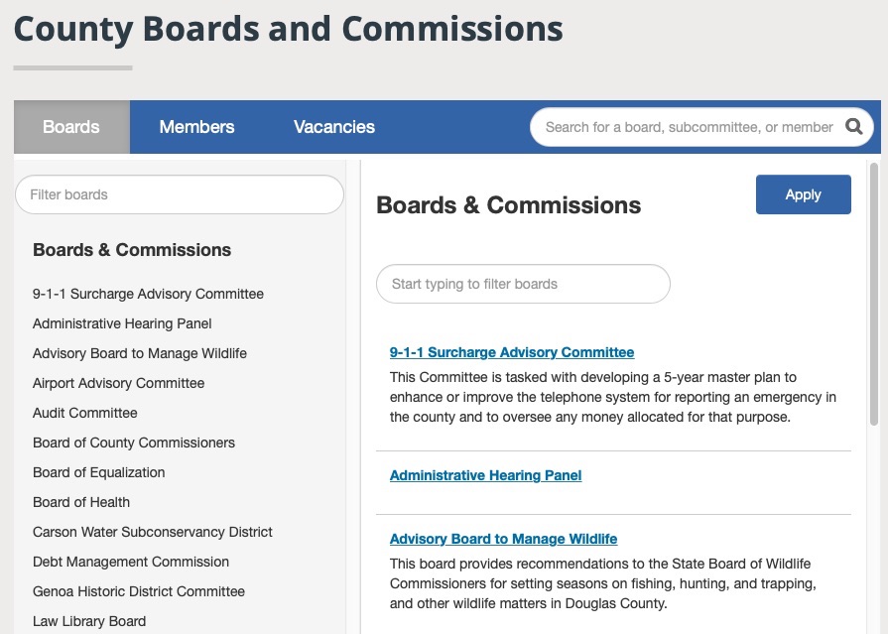Screen dimensions: 888x634
Task: Follow the Advisory Board to Manage Wildlife heading link
Action: click(503, 539)
